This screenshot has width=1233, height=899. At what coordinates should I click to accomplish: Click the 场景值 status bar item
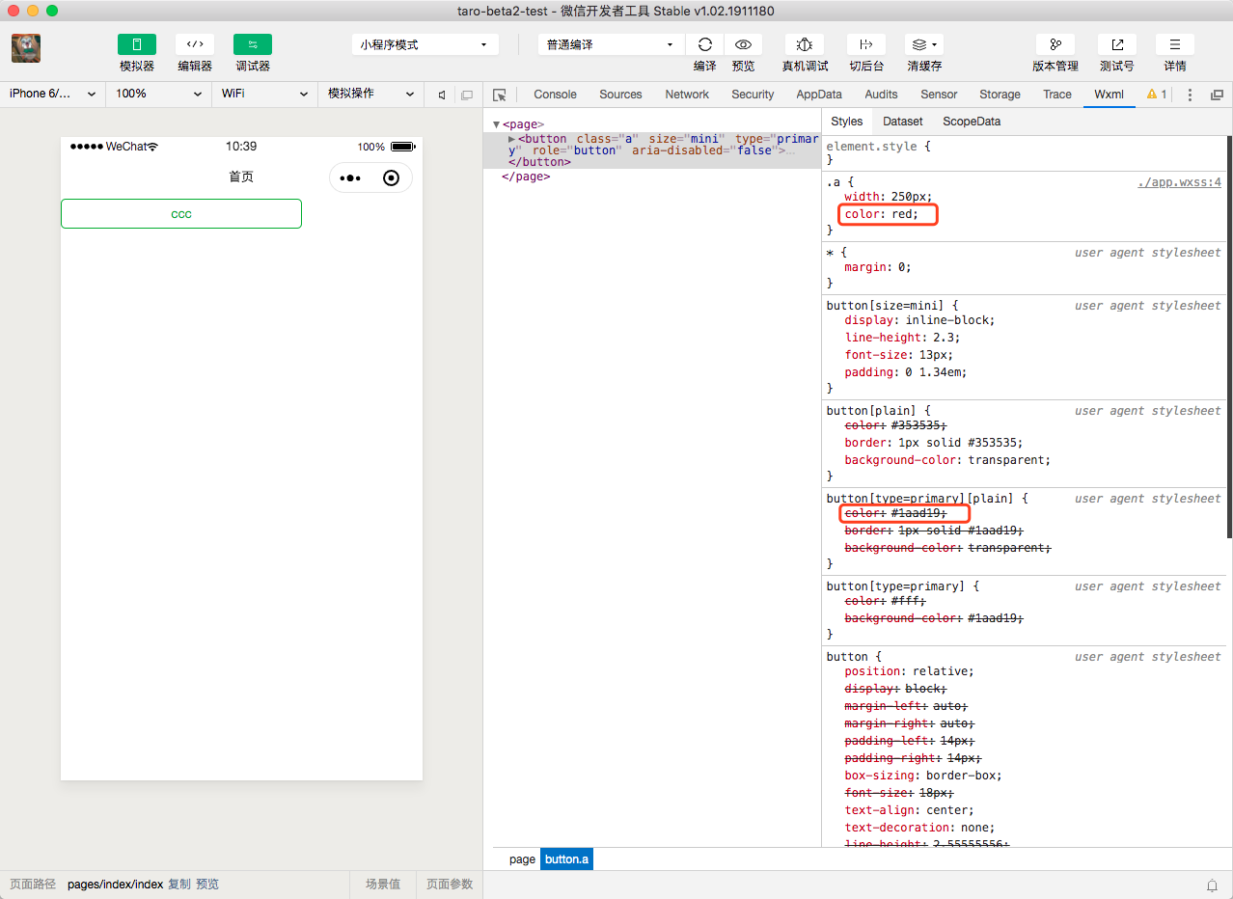(383, 885)
